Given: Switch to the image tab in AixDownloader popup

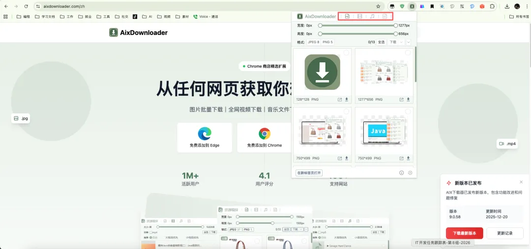Looking at the screenshot, I should point(347,16).
